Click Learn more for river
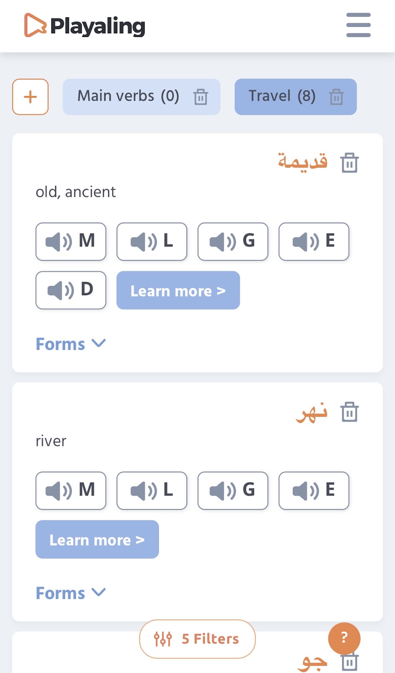The width and height of the screenshot is (395, 673). [97, 540]
